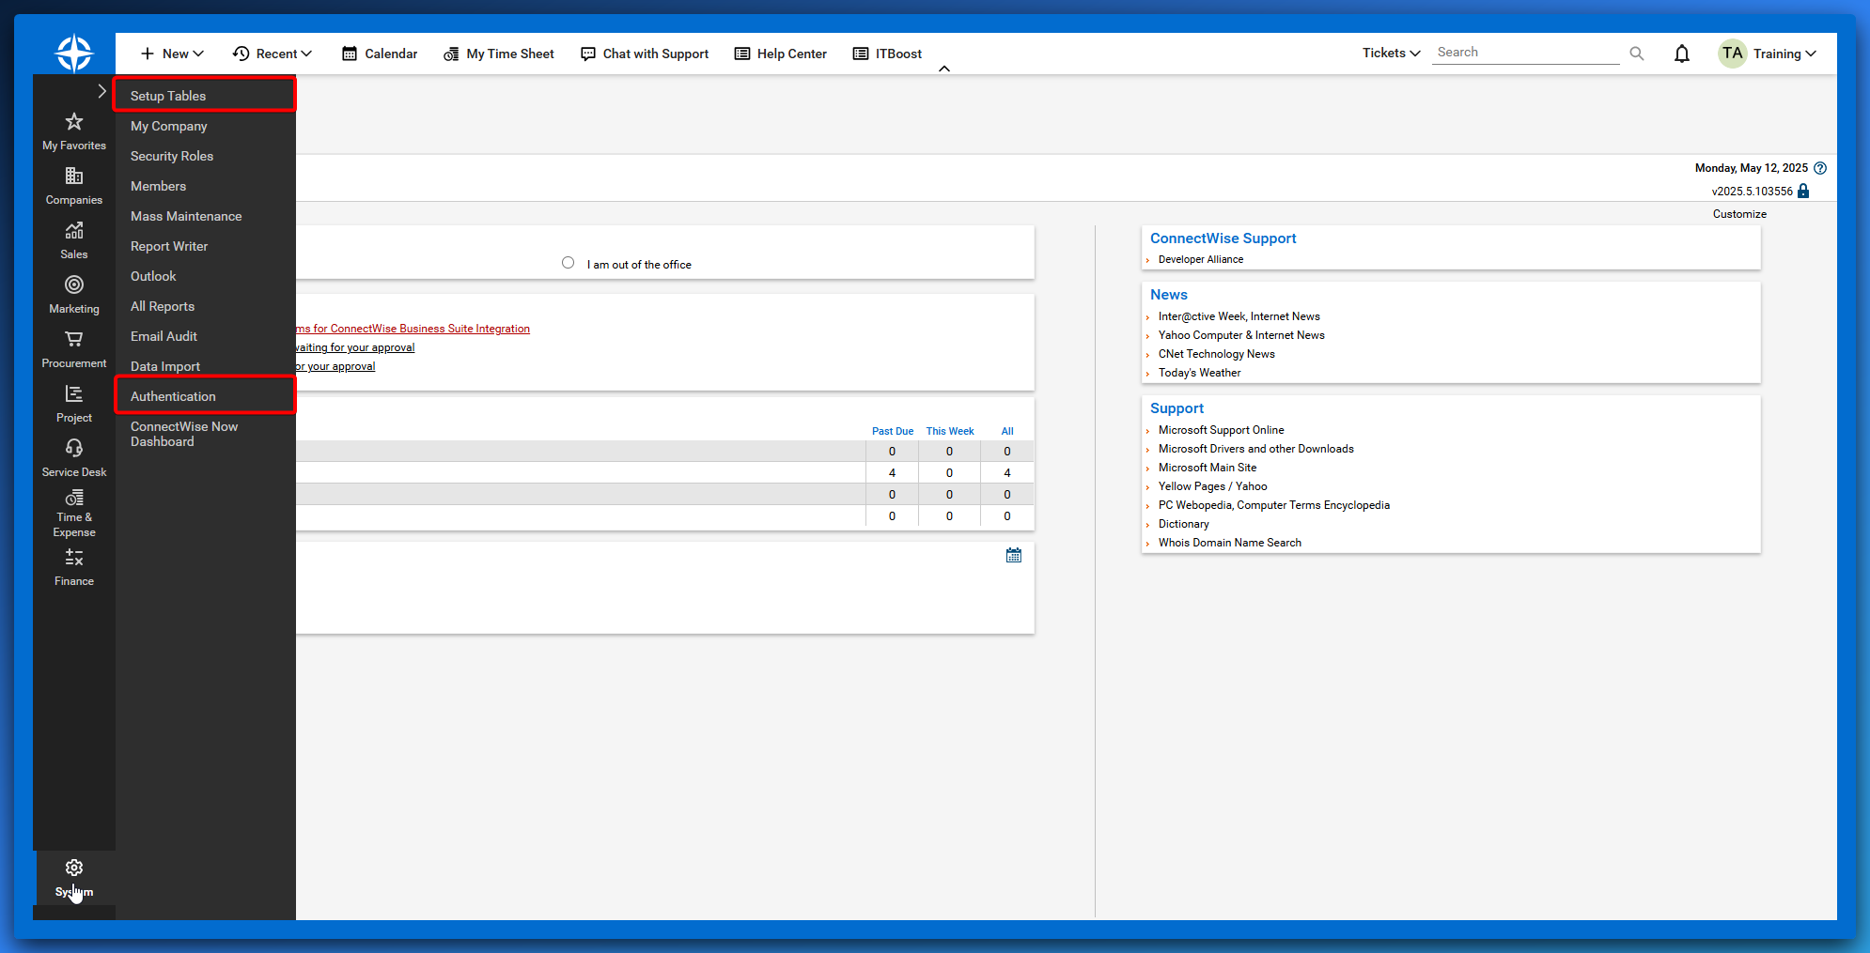Expand the Training user menu
1870x953 pixels.
pos(1784,54)
